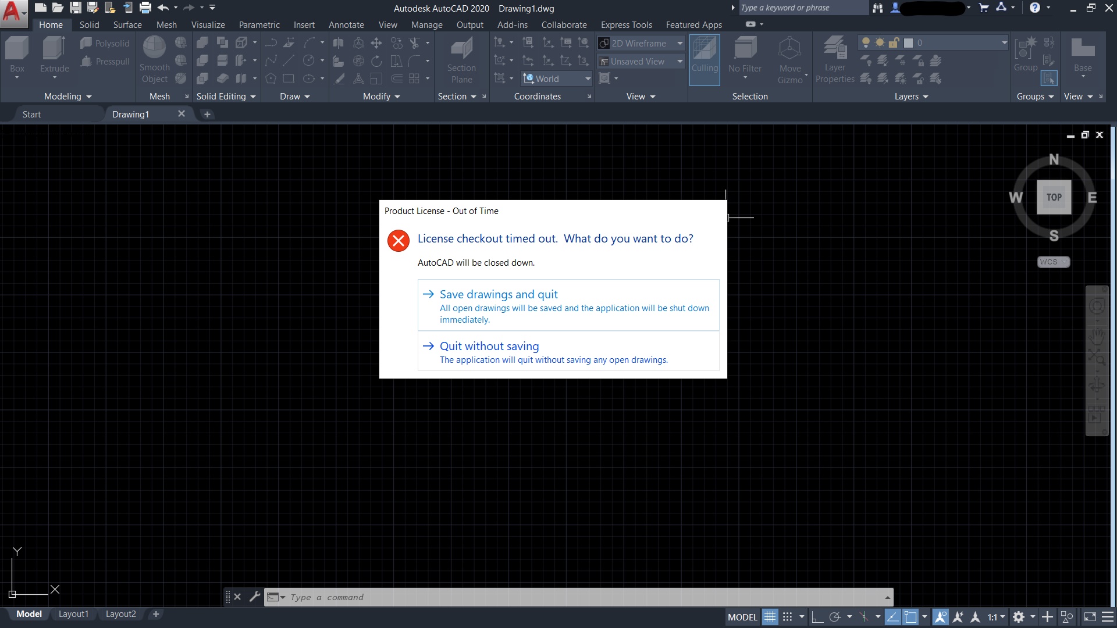Image resolution: width=1117 pixels, height=628 pixels.
Task: Toggle ortho mode in status bar
Action: [x=817, y=617]
